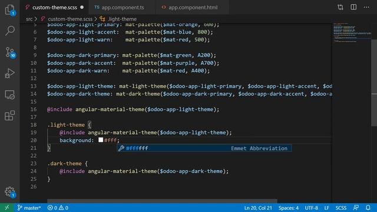Click the src breadcrumb
The height and width of the screenshot is (212, 377).
click(x=29, y=19)
